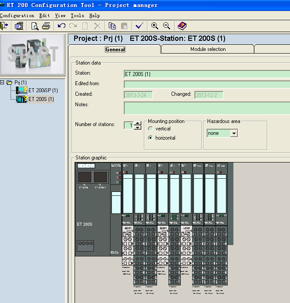The image size is (290, 303).
Task: Open the Hazardous area dropdown
Action: (x=233, y=133)
